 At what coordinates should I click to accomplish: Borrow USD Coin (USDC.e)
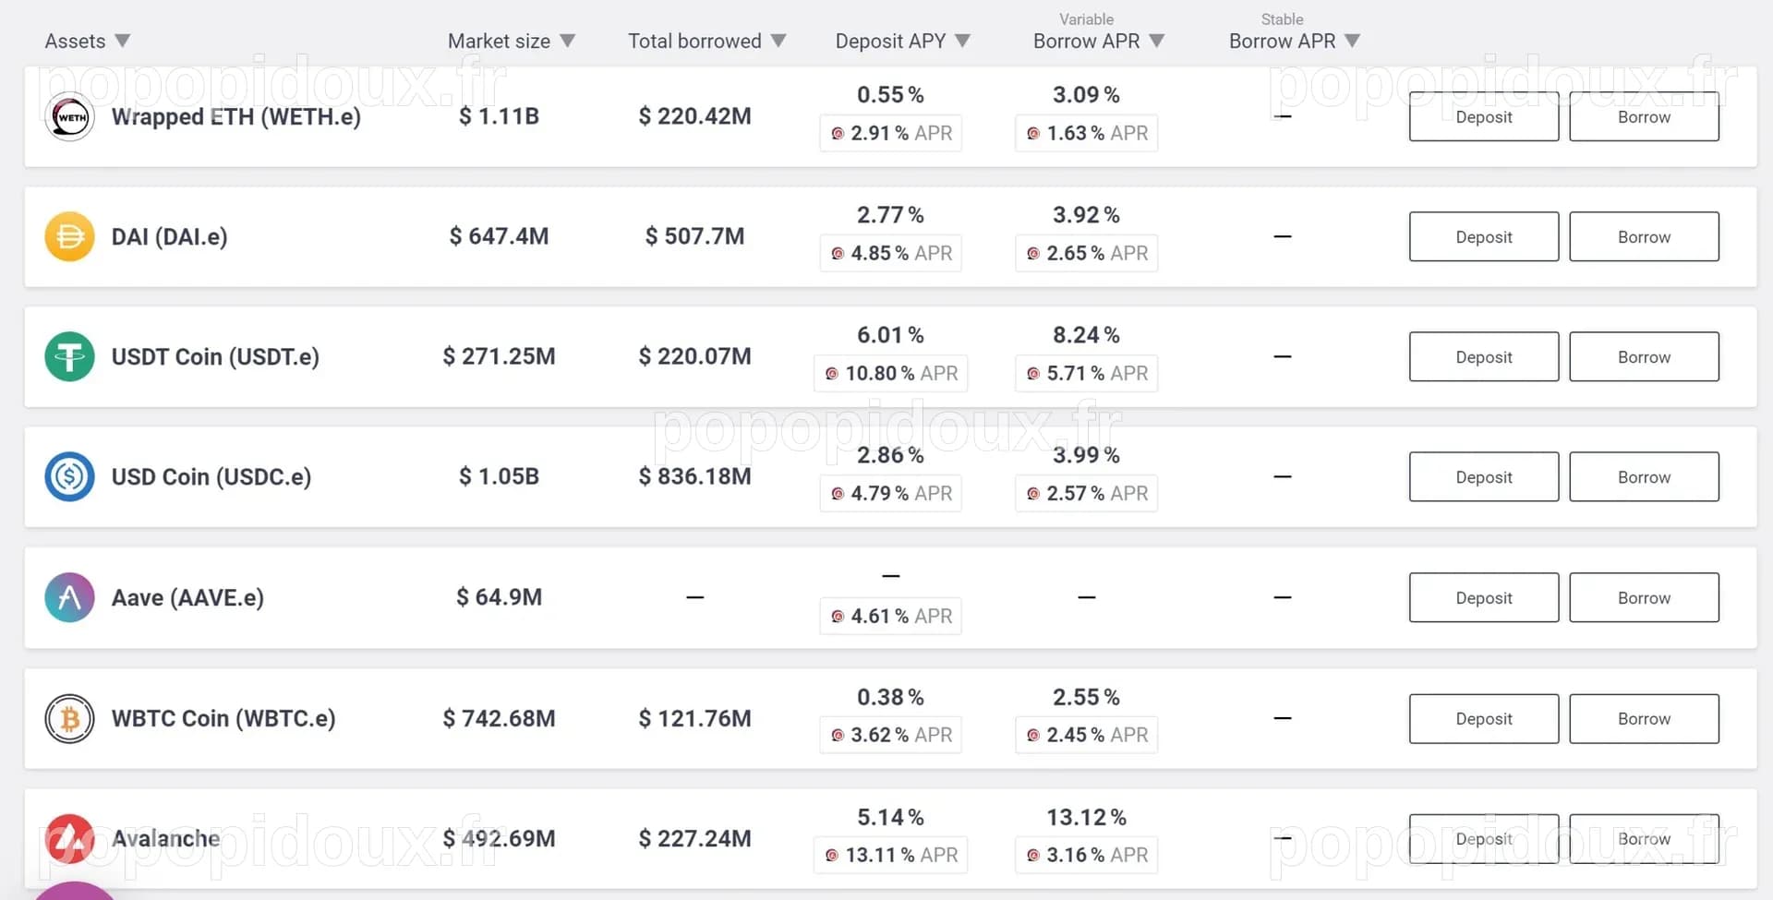[x=1645, y=476]
